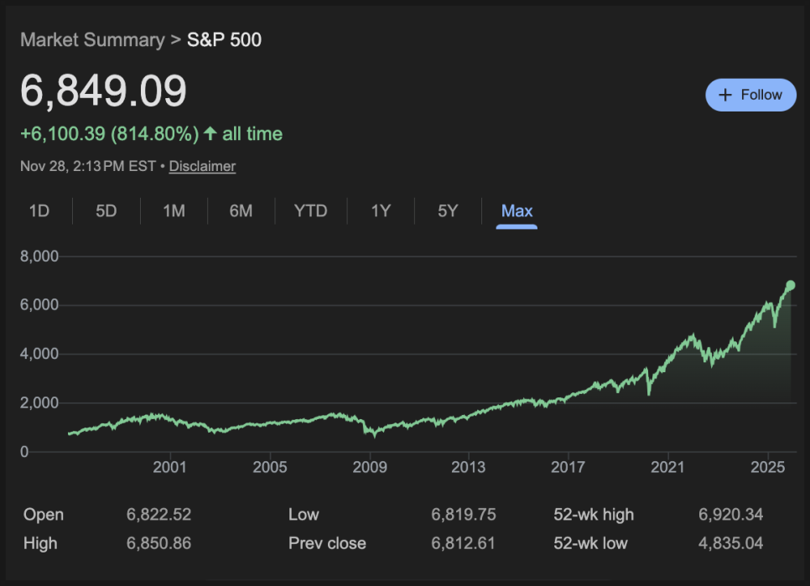Click the Prev close value 6,812.61
The width and height of the screenshot is (810, 586).
coord(463,543)
